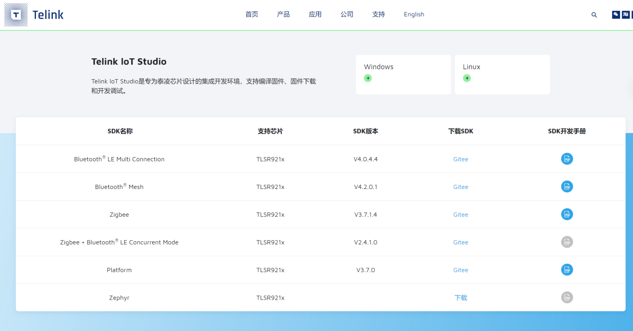This screenshot has width=633, height=331.
Task: Open the Gitee link for Platform SDK
Action: click(460, 270)
